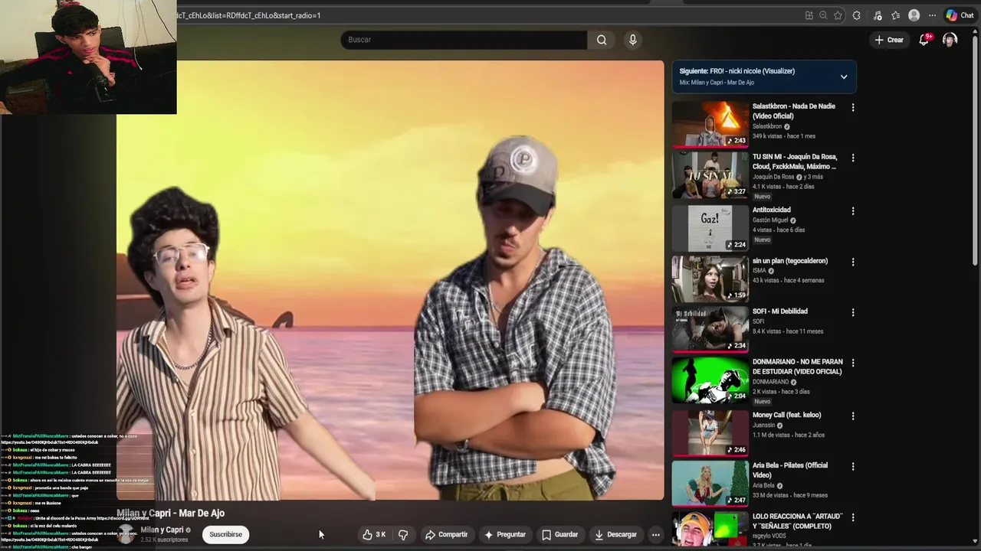Open options for Aria Bela - Pilates
Image resolution: width=981 pixels, height=551 pixels.
coord(853,466)
